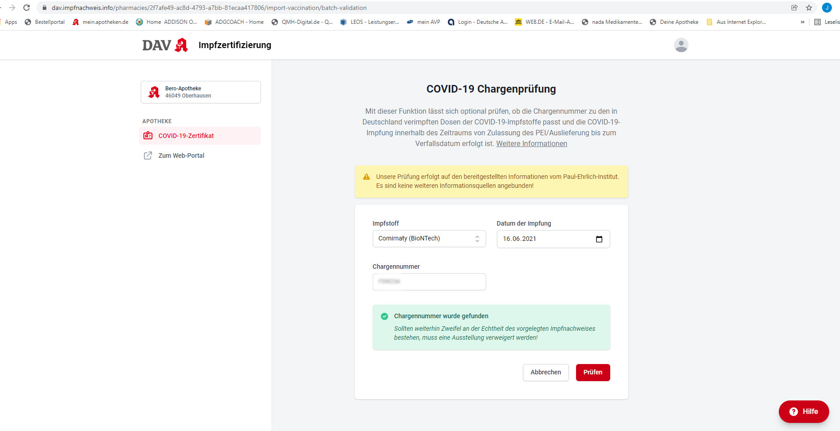Open the user profile avatar menu
Viewport: 840px width, 431px height.
point(681,45)
